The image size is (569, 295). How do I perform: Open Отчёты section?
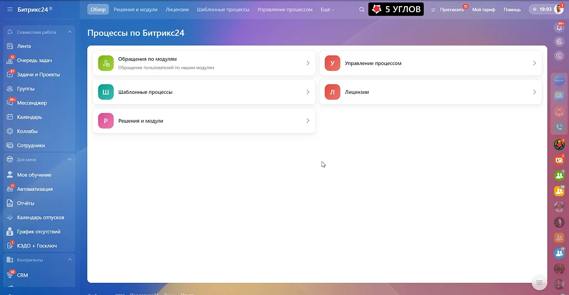point(26,203)
